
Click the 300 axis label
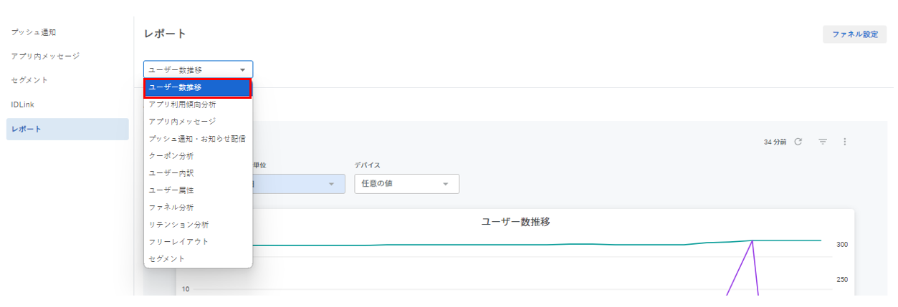[841, 245]
